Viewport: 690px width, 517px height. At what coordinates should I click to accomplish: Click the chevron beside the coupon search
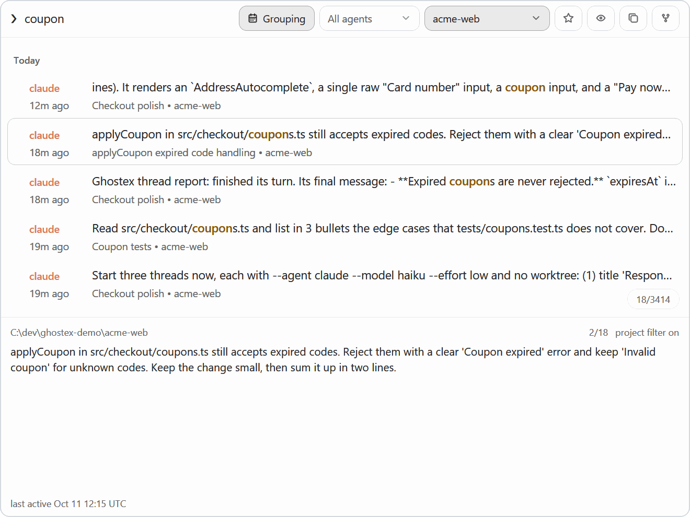pyautogui.click(x=14, y=19)
